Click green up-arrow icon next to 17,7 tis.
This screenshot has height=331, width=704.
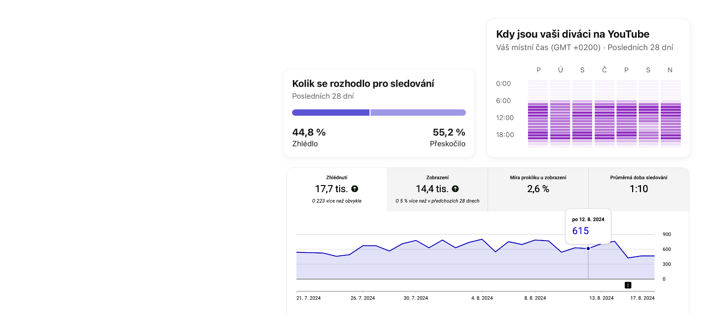point(355,189)
